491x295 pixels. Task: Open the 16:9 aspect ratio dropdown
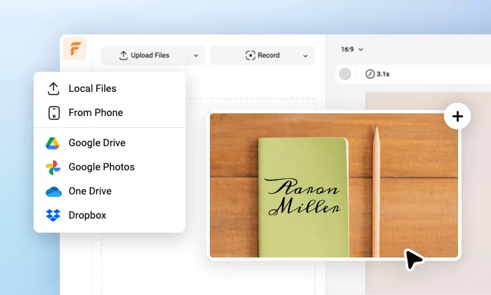pos(352,50)
